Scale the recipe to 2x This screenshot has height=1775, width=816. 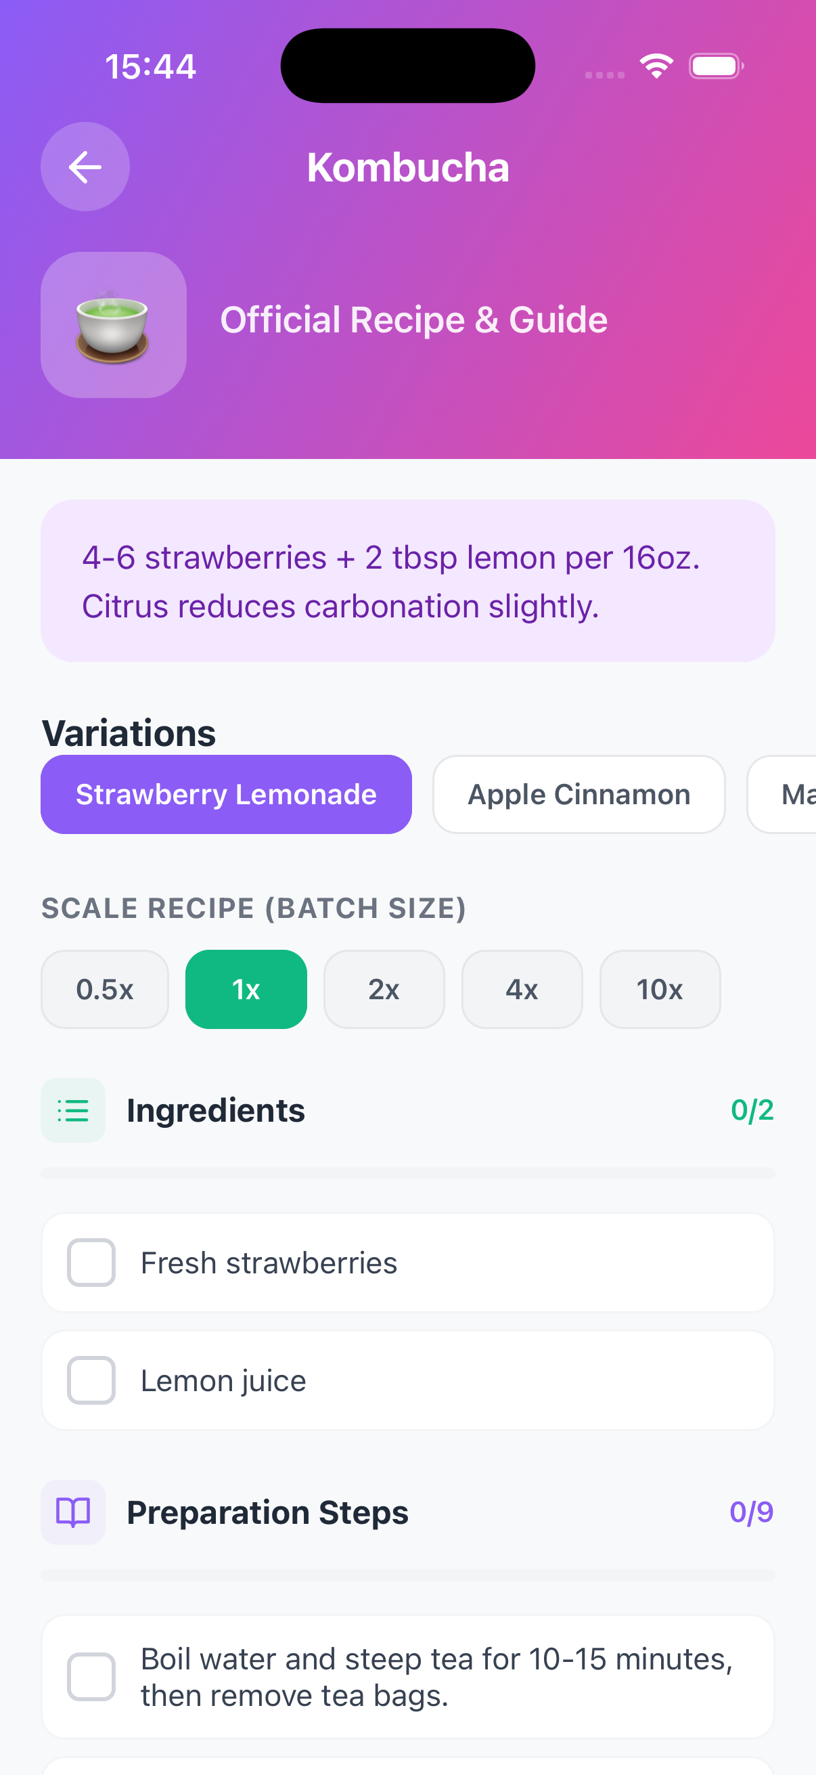[x=384, y=989]
